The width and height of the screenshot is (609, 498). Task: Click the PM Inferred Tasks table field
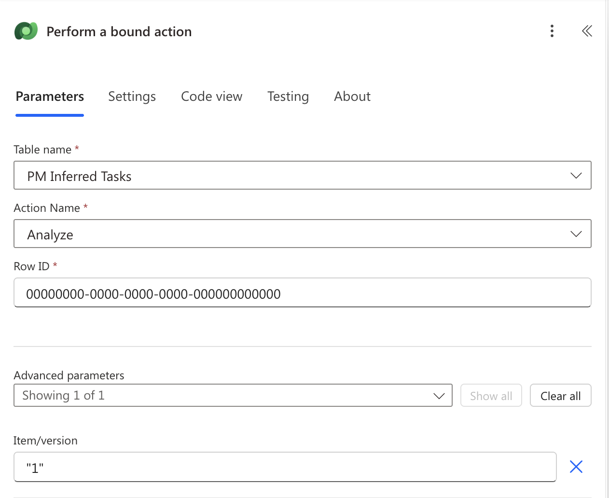[x=290, y=176]
